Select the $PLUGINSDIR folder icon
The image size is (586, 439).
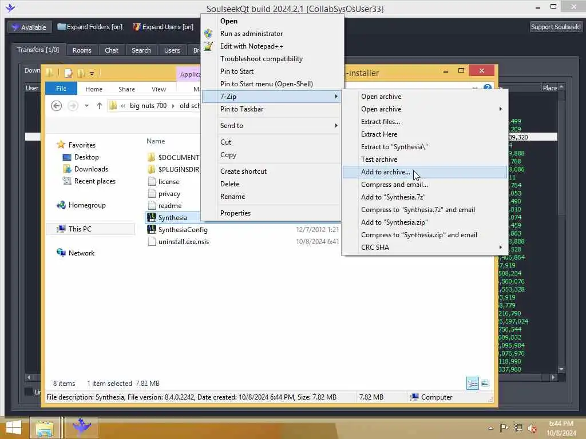(x=151, y=169)
